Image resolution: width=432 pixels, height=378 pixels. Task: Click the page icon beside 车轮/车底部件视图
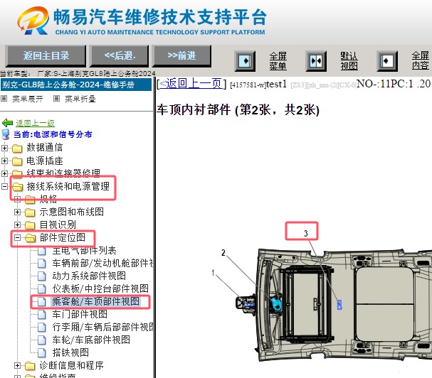pyautogui.click(x=42, y=340)
